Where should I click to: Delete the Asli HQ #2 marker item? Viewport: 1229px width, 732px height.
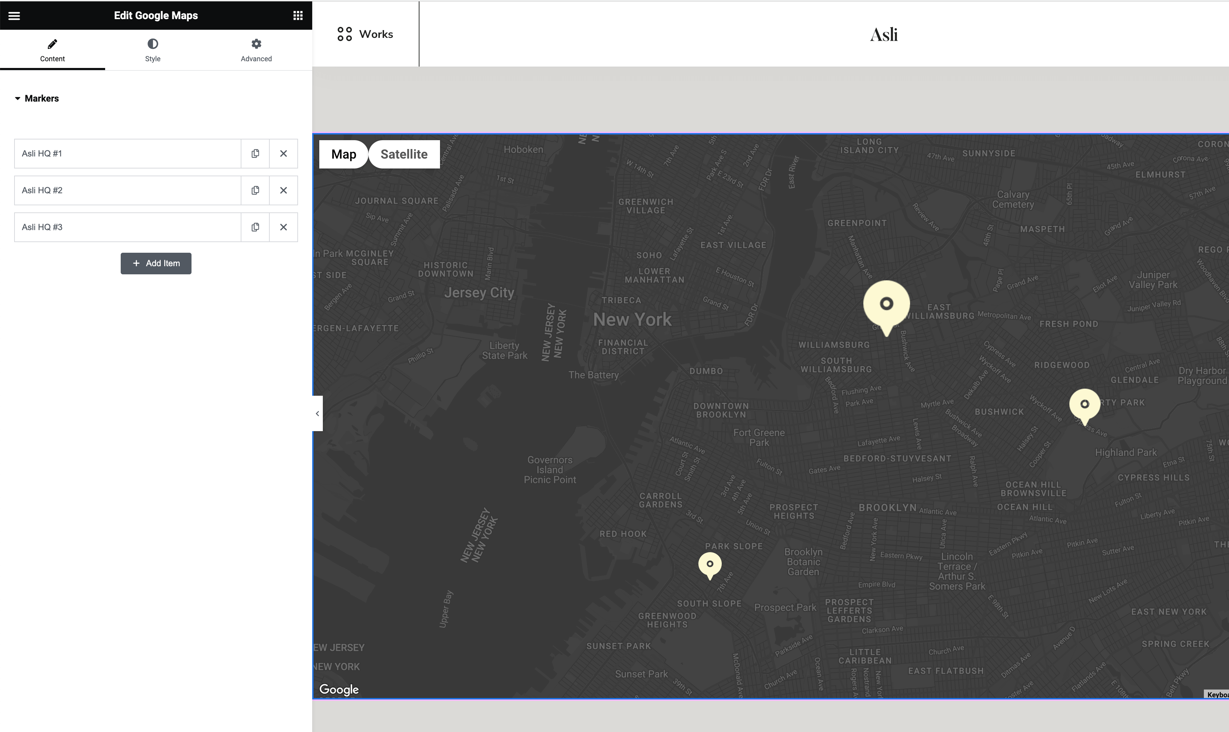(284, 190)
